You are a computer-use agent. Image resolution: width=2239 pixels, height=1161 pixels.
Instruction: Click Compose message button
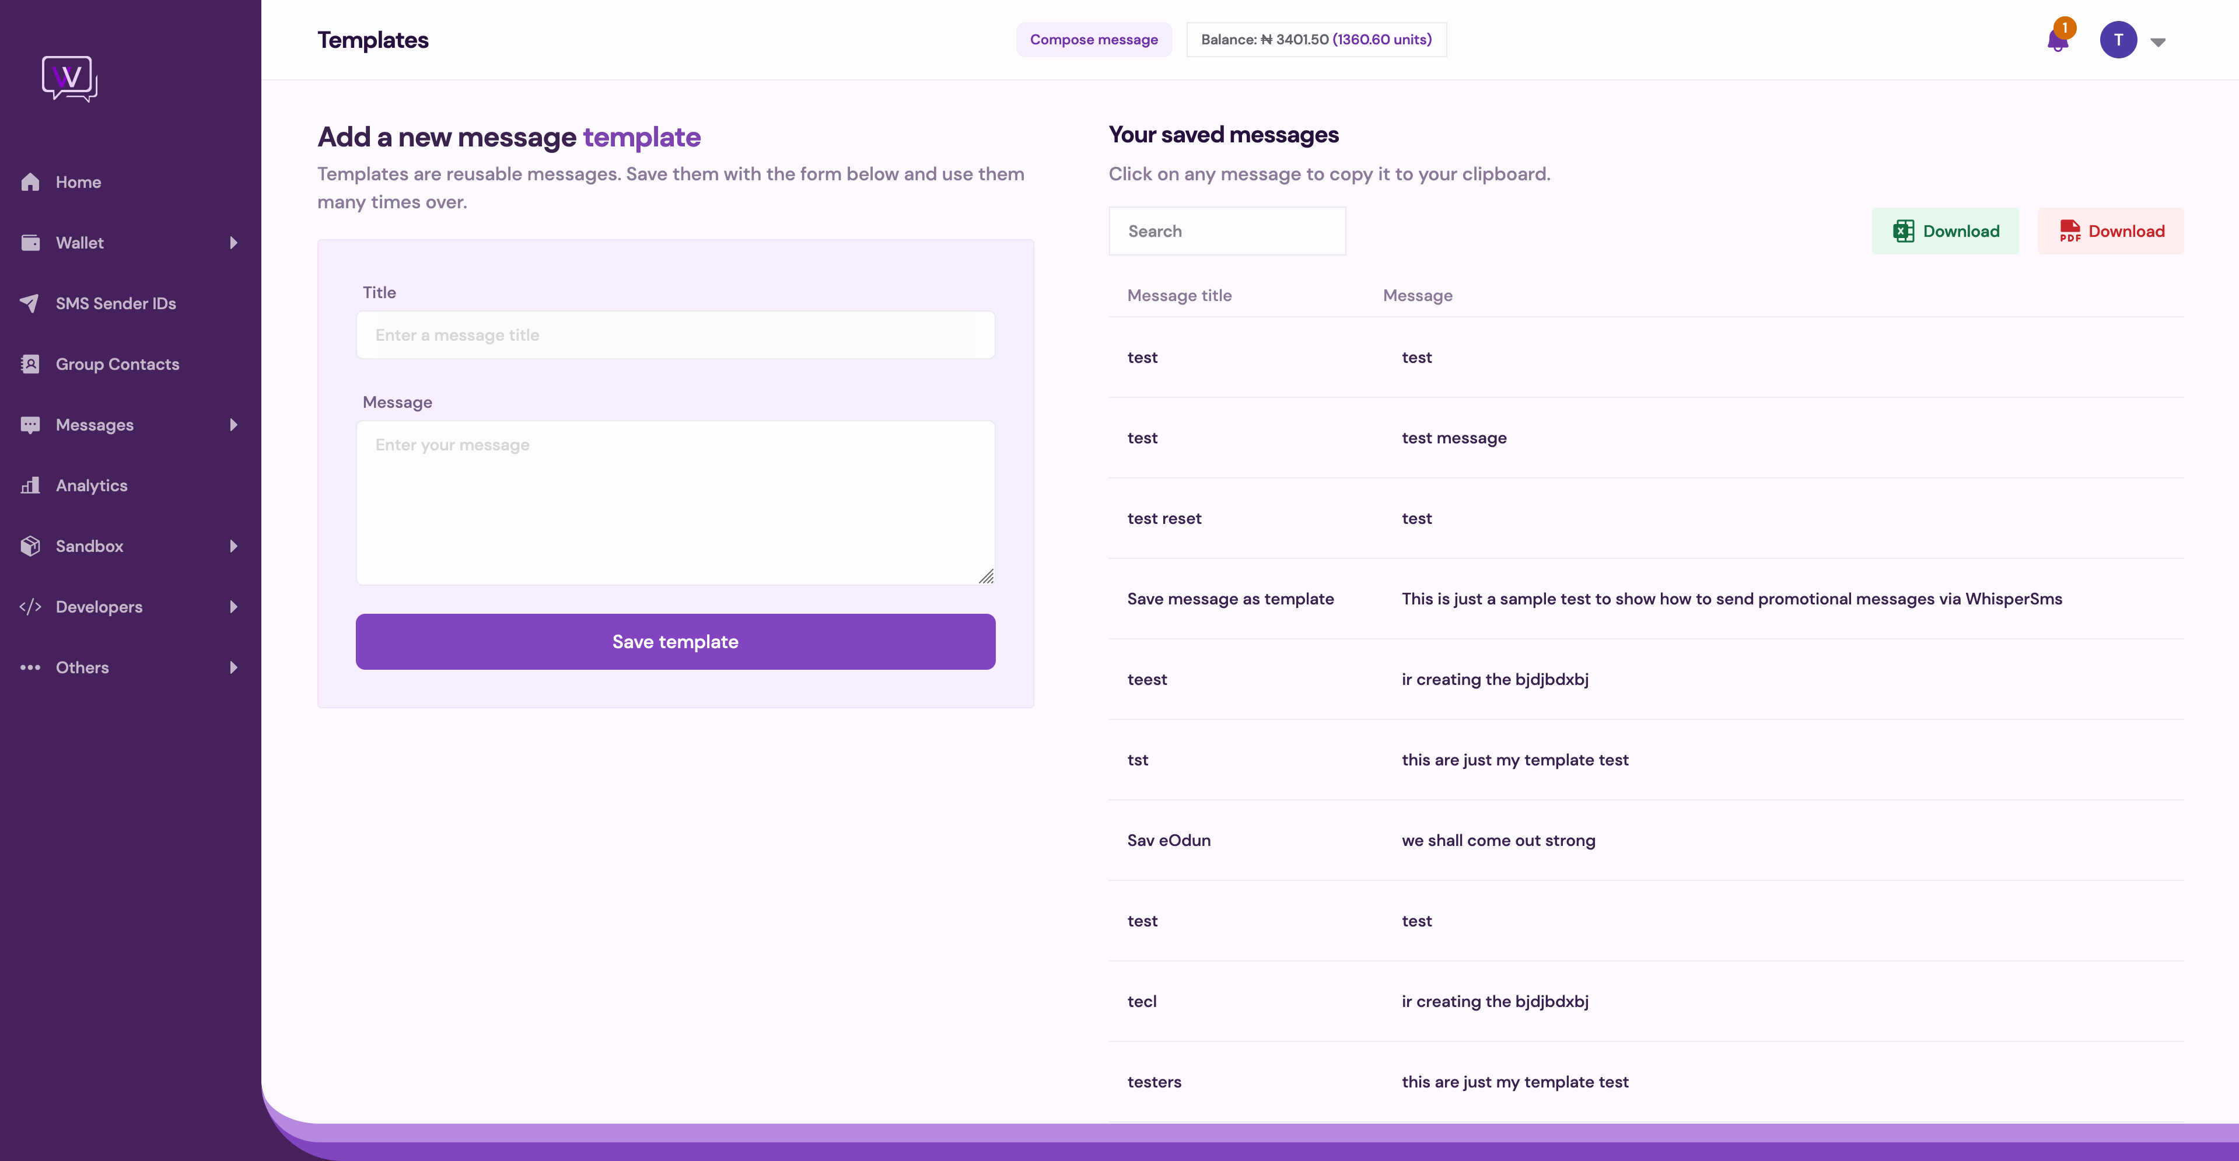click(x=1093, y=40)
